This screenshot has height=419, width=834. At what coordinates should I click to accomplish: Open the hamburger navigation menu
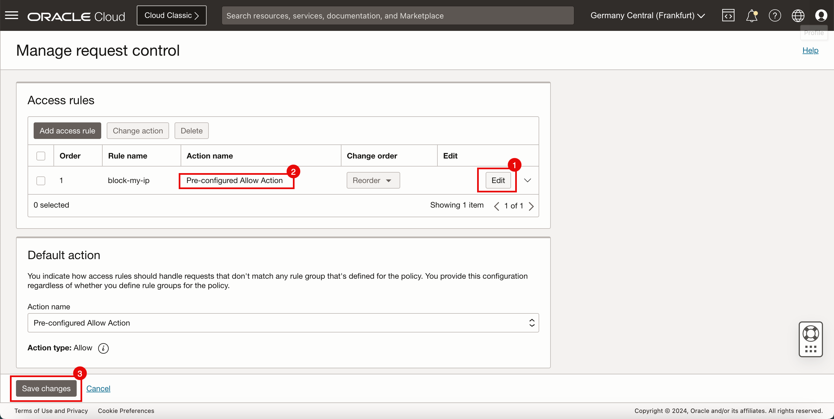(x=12, y=15)
